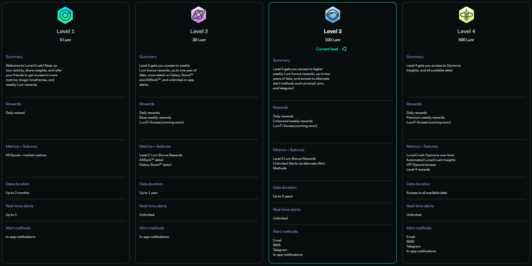This screenshot has height=266, width=532.
Task: Click "SMS" alert method in Level 4
Action: 410,242
